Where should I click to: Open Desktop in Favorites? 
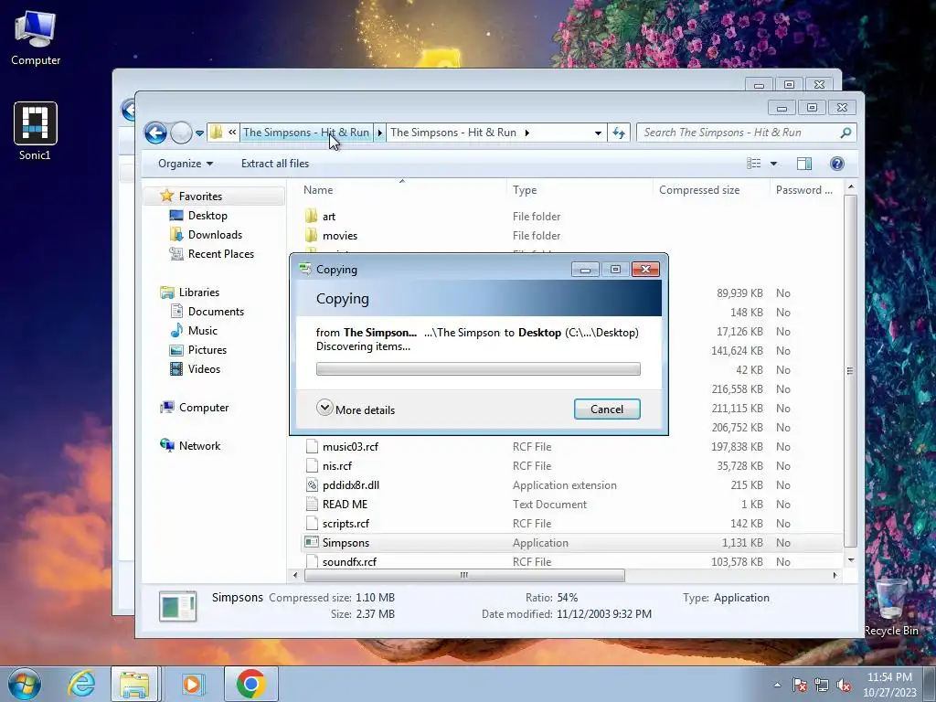click(x=207, y=216)
